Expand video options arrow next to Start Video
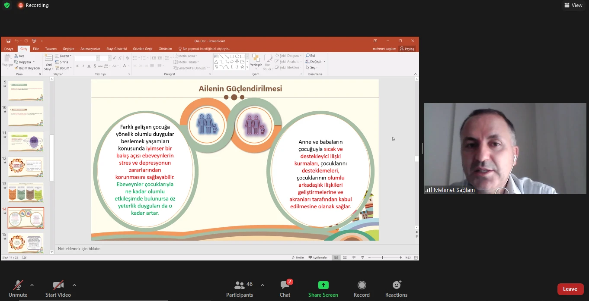 (x=74, y=285)
